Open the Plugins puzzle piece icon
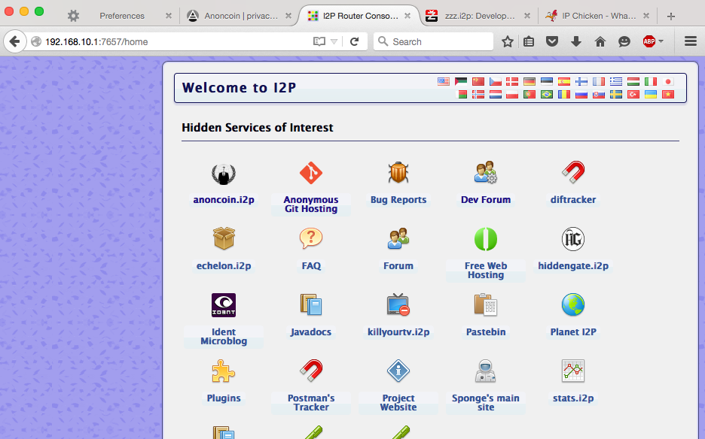This screenshot has height=439, width=705. click(224, 371)
